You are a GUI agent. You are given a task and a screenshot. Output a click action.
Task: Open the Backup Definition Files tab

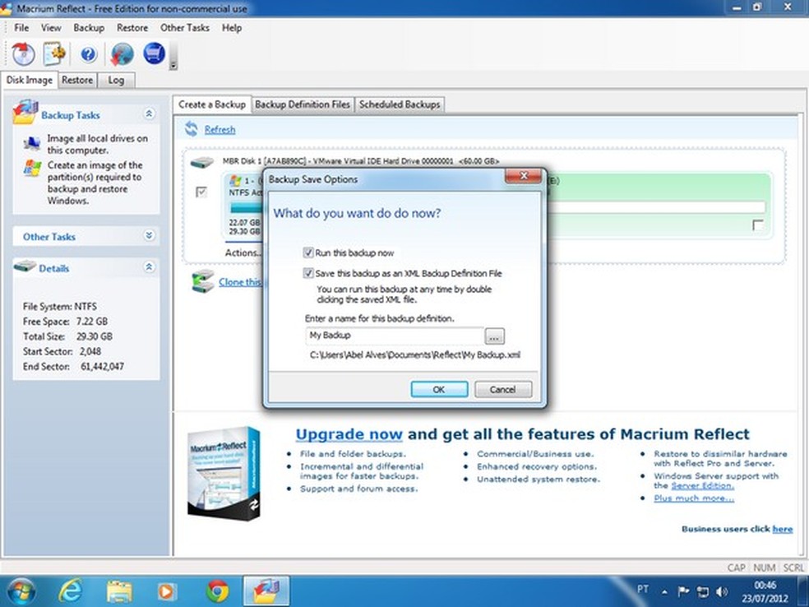click(x=303, y=104)
